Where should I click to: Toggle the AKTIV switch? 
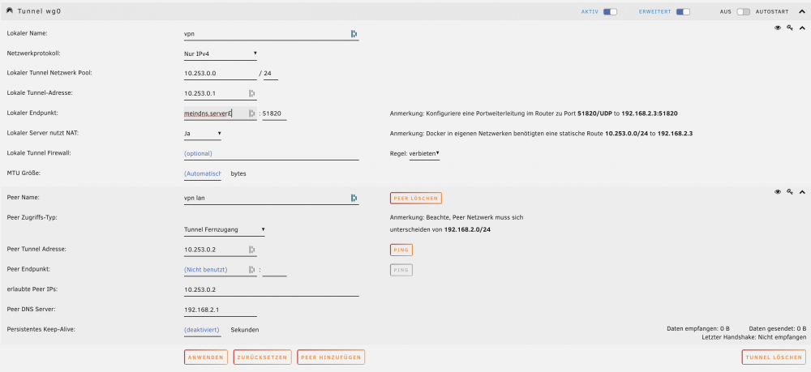[x=611, y=12]
